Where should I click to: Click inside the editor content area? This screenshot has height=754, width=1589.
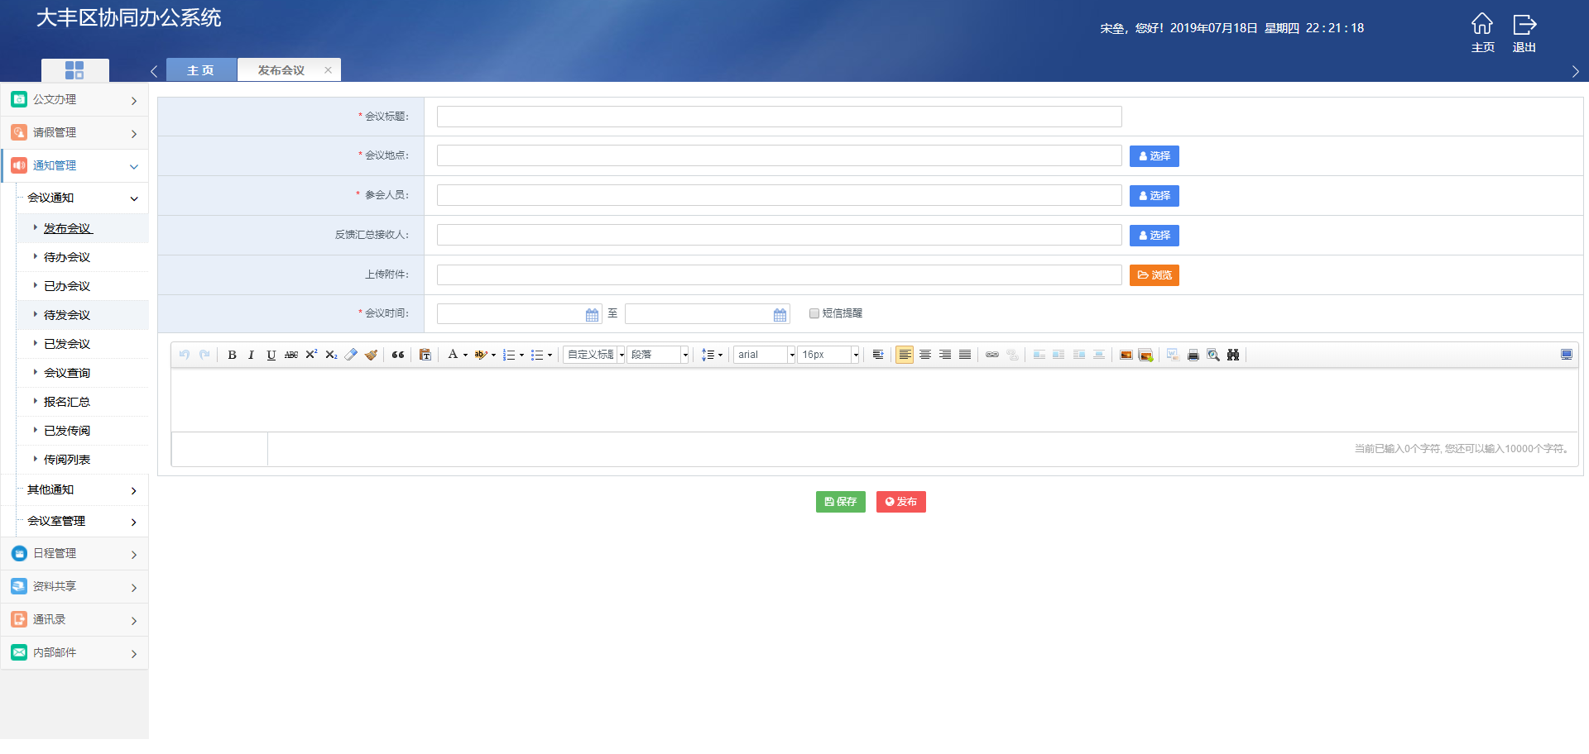(x=874, y=400)
